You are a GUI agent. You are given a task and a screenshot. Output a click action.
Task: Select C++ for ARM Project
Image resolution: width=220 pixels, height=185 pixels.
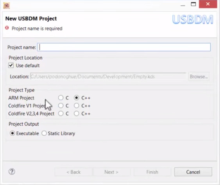(x=77, y=98)
